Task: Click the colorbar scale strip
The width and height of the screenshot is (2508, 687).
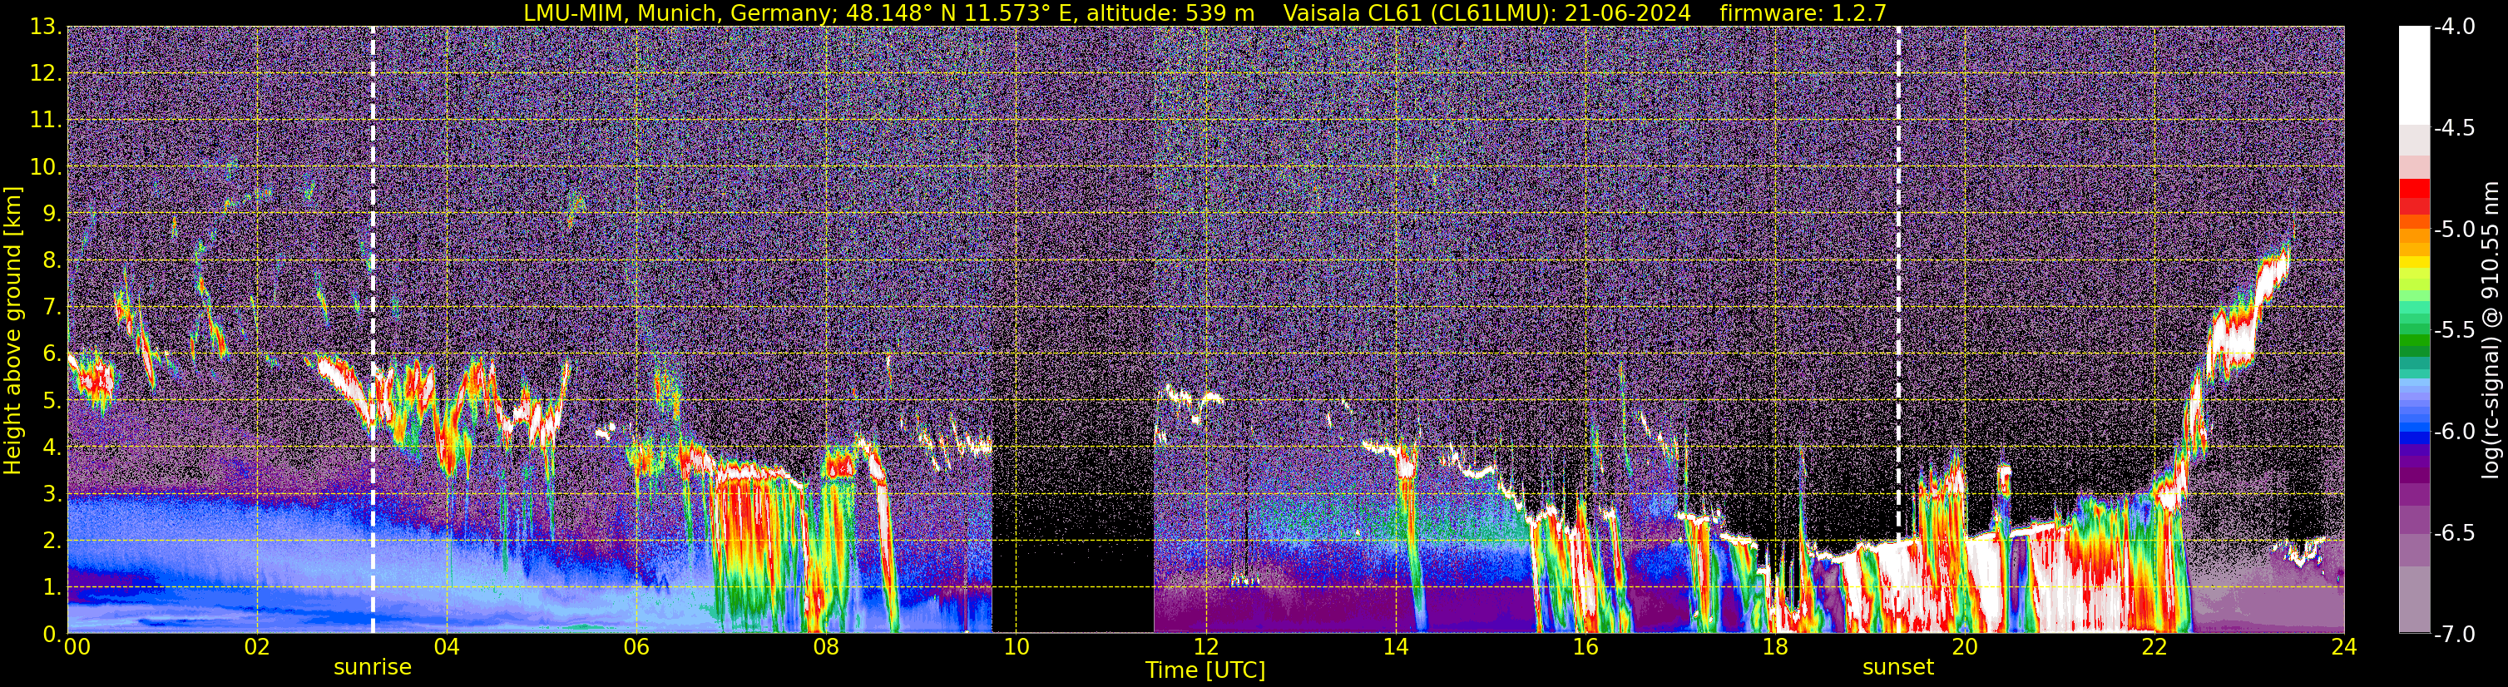Action: 2413,330
